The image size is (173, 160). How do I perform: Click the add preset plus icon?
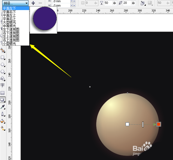(33, 3)
